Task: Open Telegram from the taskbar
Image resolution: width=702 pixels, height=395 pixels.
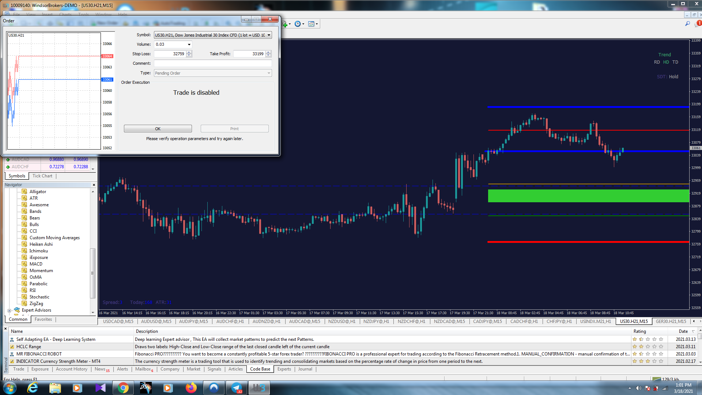Action: click(x=237, y=388)
